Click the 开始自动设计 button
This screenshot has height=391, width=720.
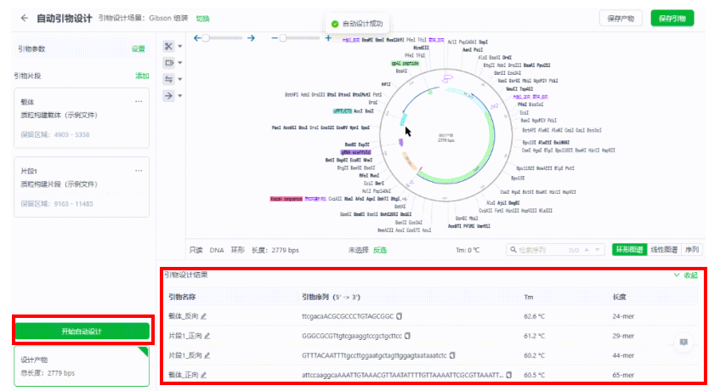(82, 331)
